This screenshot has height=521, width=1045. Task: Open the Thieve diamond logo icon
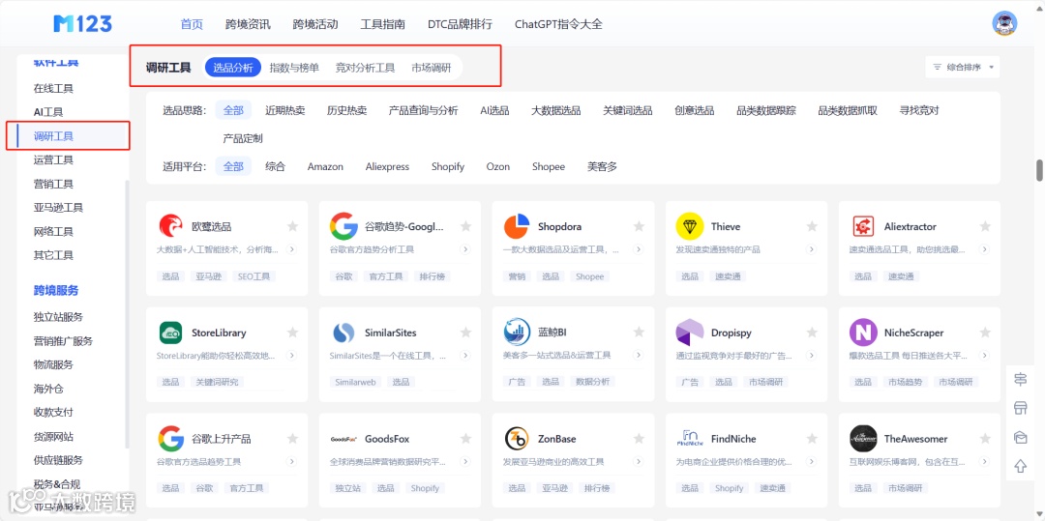690,226
